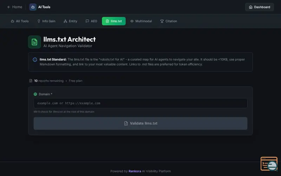
Task: Open the Rankora link in footer
Action: coord(135,171)
